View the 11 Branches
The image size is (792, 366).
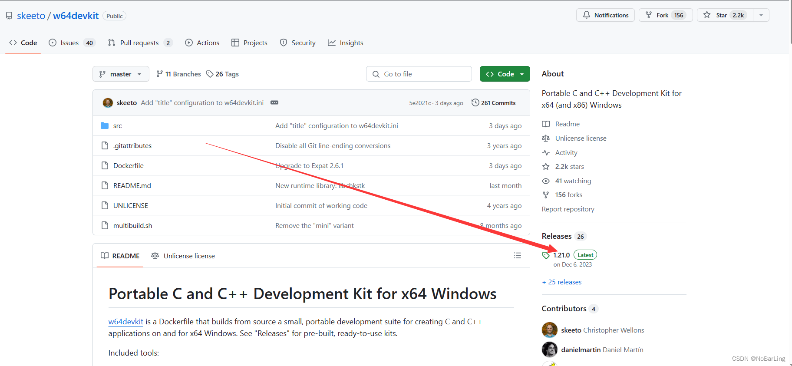click(178, 74)
